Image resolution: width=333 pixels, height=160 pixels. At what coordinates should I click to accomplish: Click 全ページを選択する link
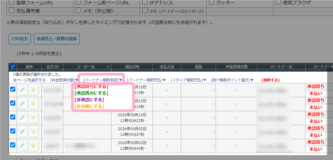[29, 80]
